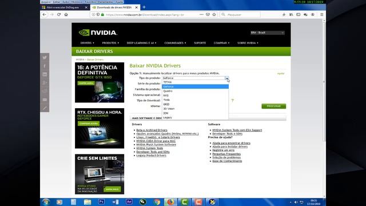This screenshot has height=206, width=366.
Task: Open the SOBRE NVIDIA navigation menu
Action: (248, 43)
